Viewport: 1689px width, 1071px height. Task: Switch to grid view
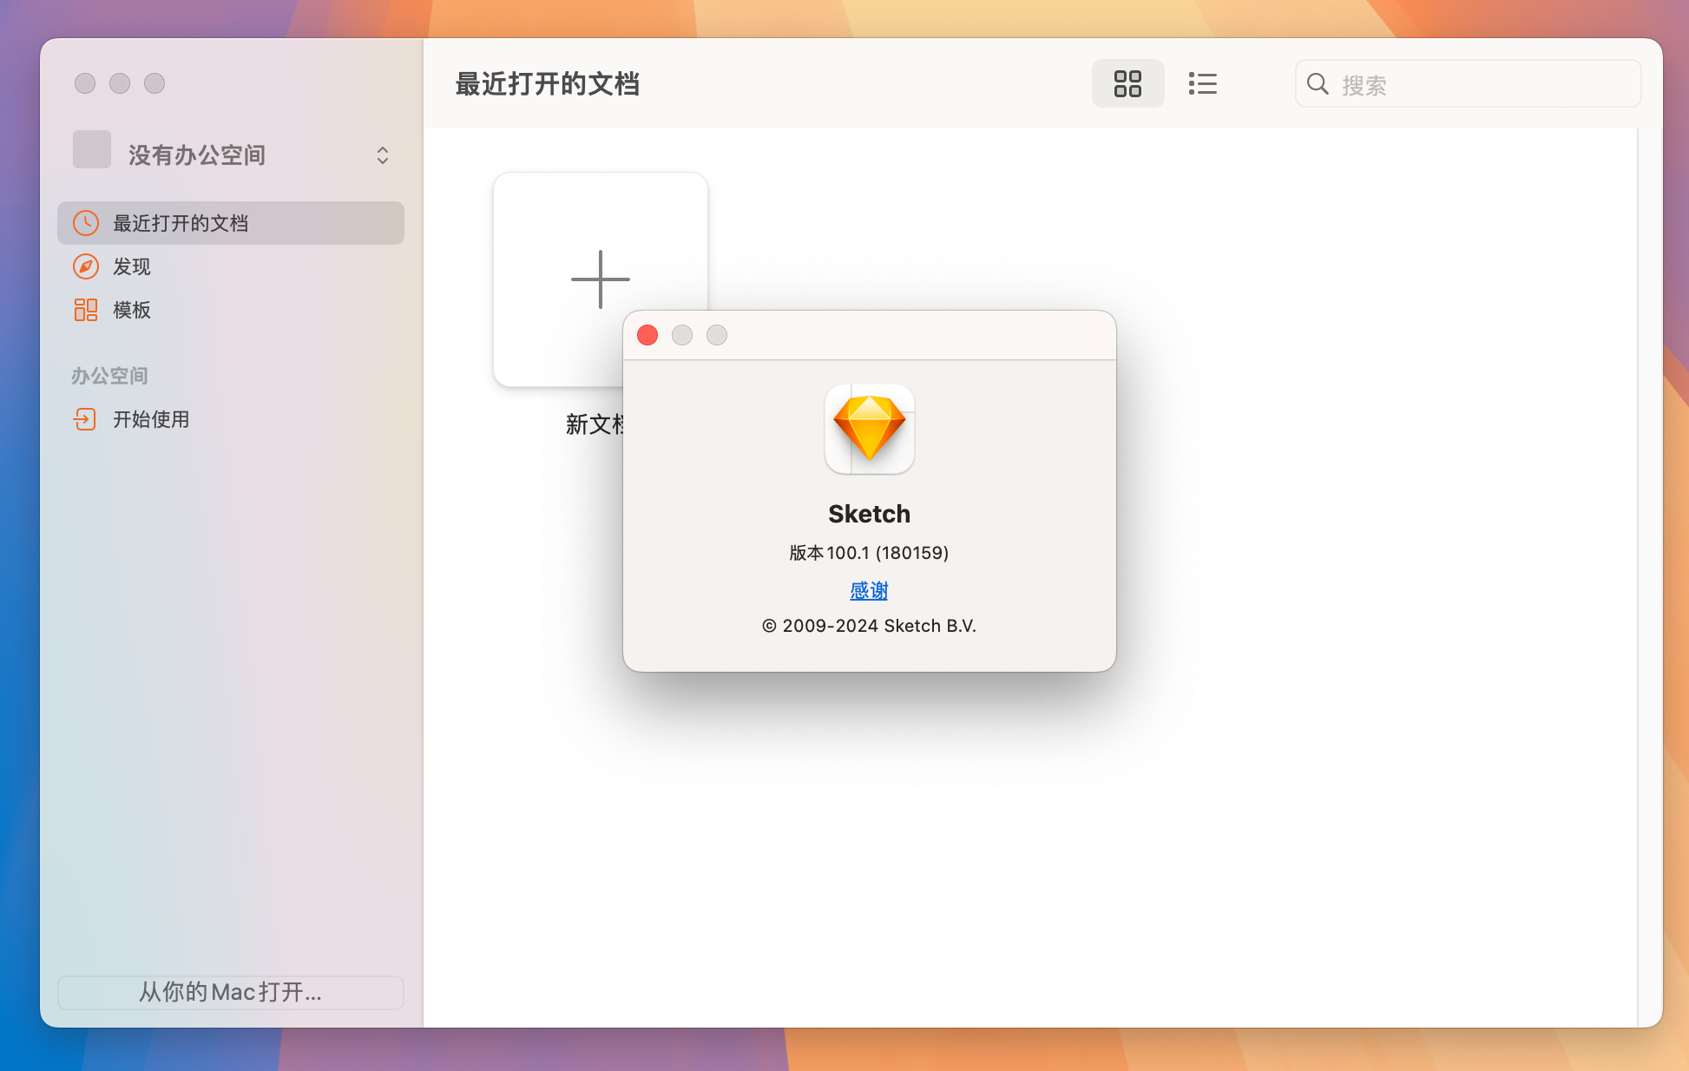[1127, 84]
